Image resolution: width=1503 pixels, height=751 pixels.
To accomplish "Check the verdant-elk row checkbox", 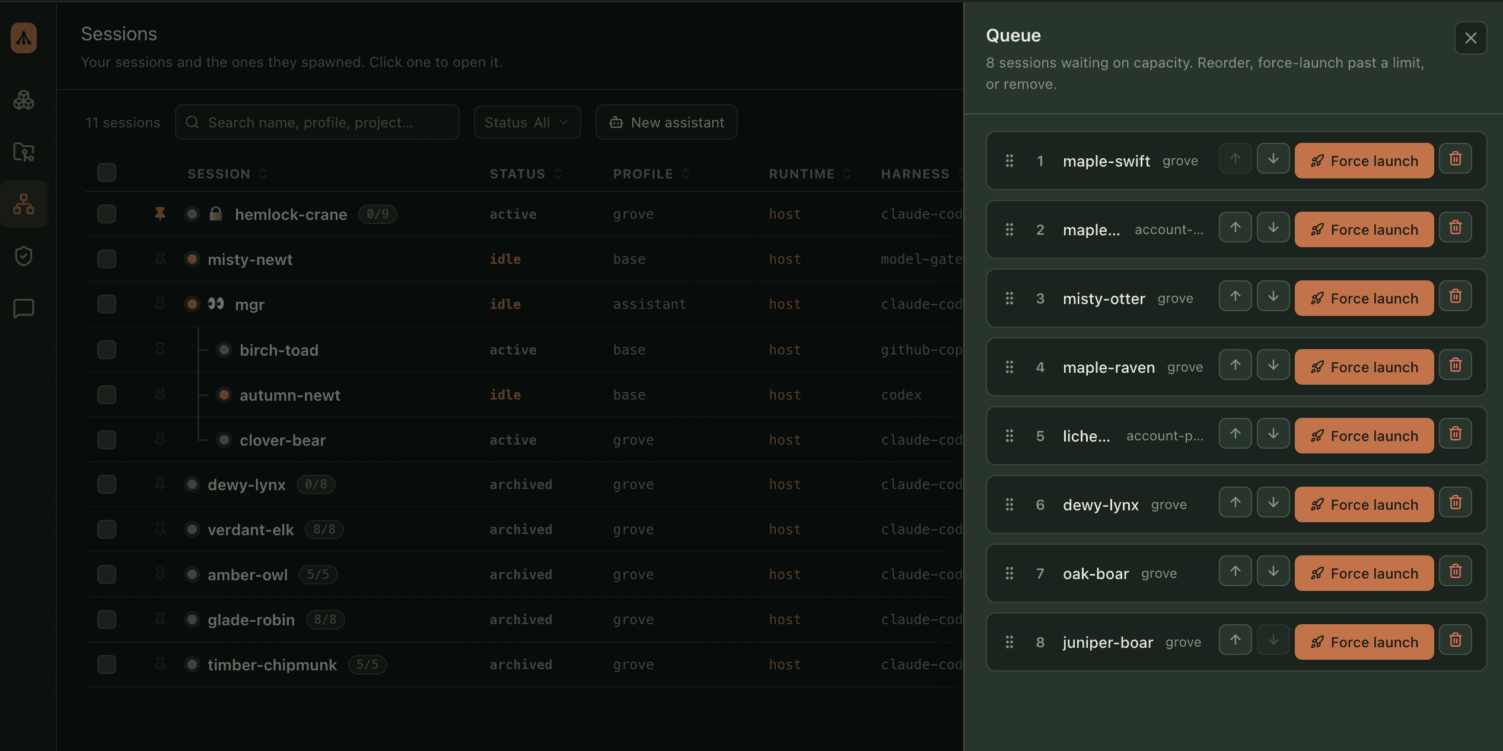I will tap(107, 529).
